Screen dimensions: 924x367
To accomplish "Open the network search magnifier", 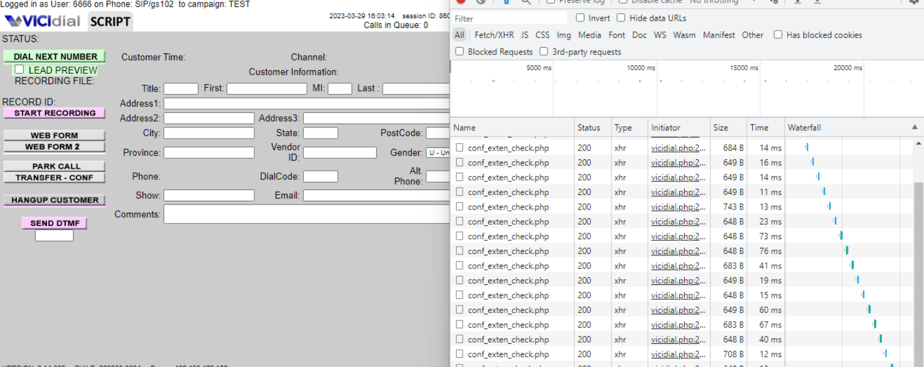I will pos(526,3).
